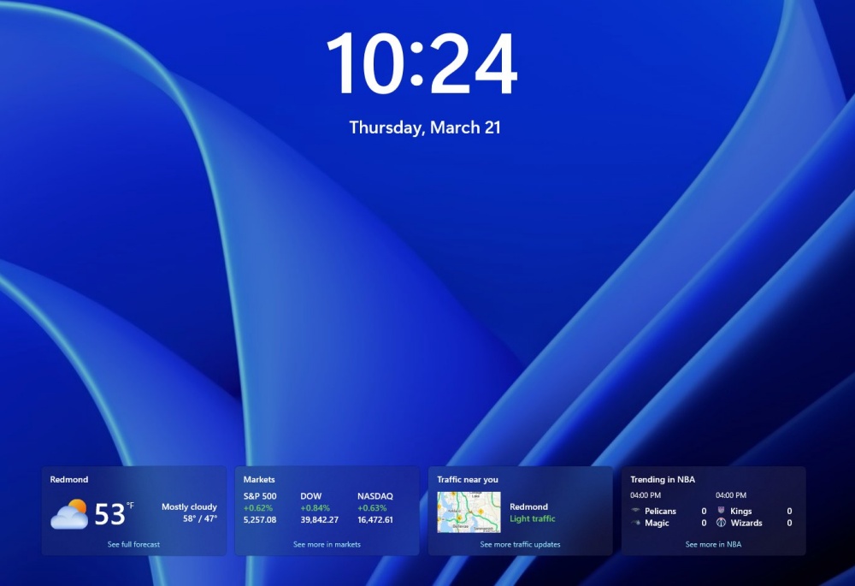The width and height of the screenshot is (855, 586).
Task: Click the Redmond traffic location label
Action: 529,506
